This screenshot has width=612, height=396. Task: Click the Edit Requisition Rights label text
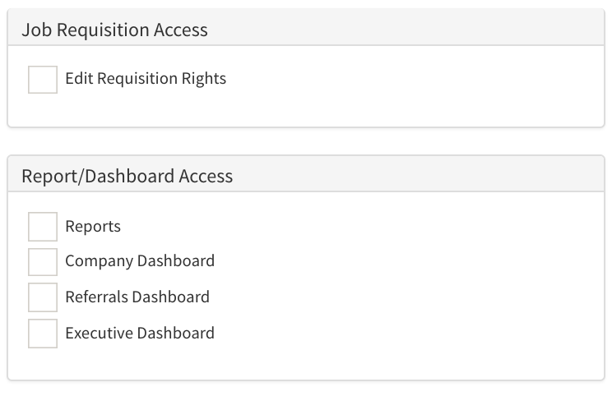click(x=145, y=79)
